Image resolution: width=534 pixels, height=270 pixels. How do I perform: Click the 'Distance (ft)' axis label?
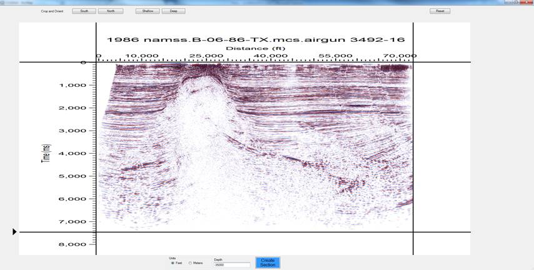255,48
